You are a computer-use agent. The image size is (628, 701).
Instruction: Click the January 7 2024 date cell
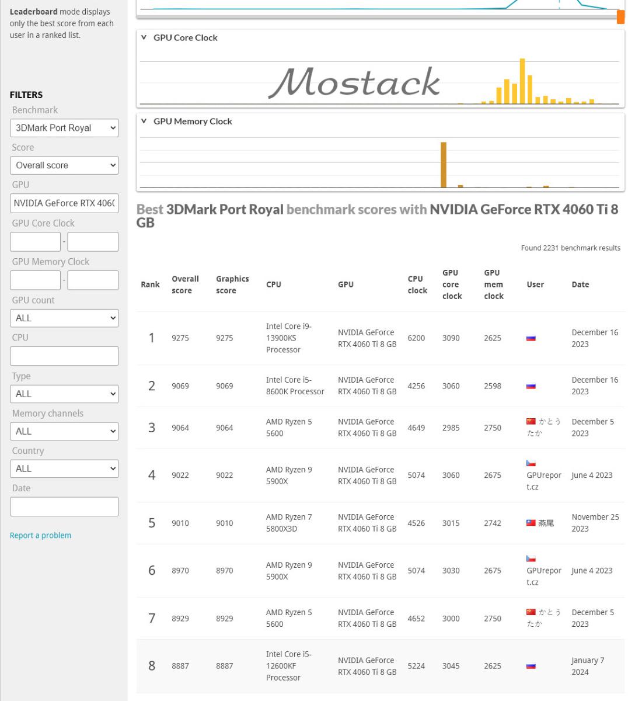tap(588, 666)
